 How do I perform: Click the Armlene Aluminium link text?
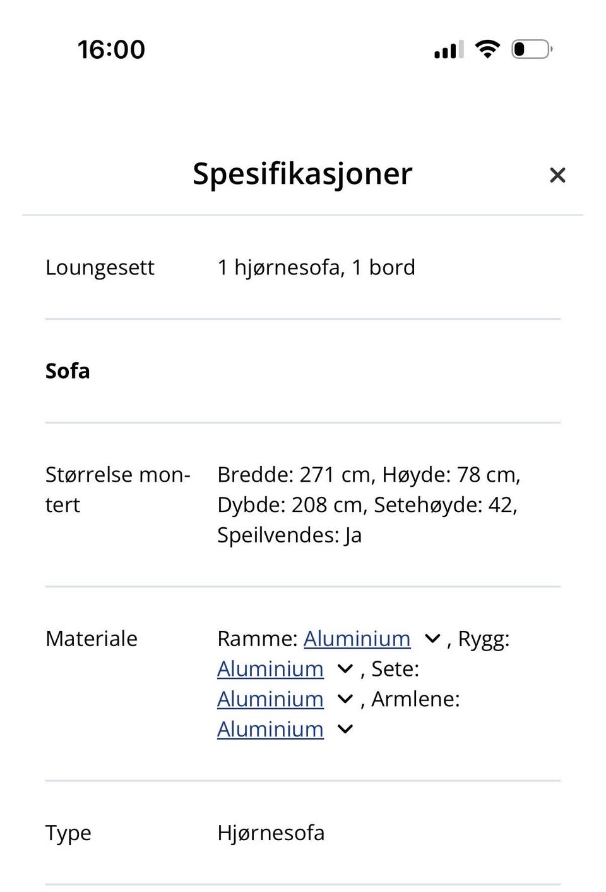point(270,729)
